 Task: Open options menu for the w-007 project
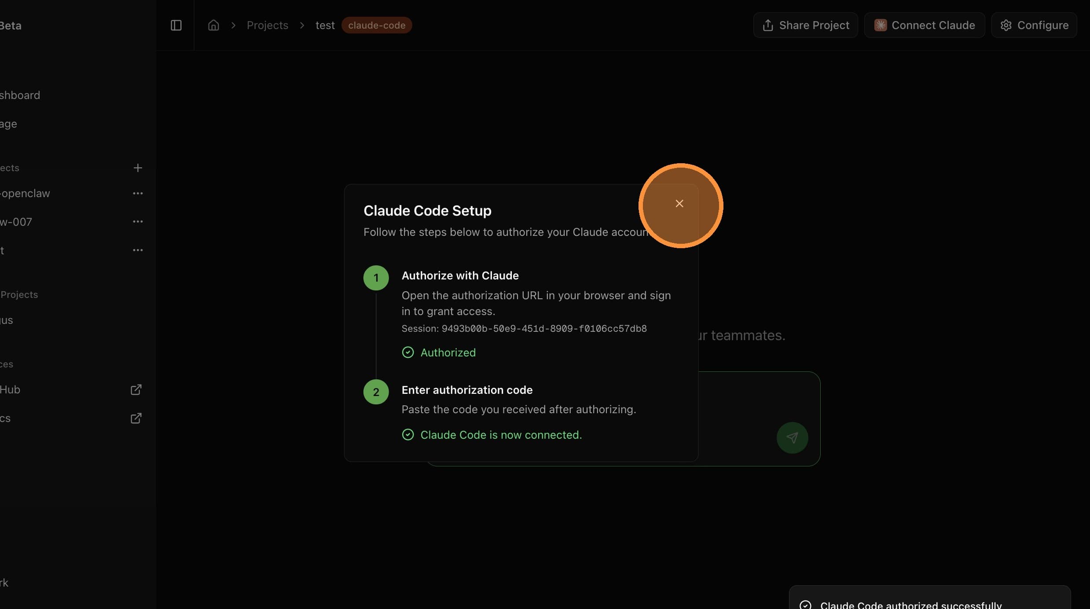138,222
